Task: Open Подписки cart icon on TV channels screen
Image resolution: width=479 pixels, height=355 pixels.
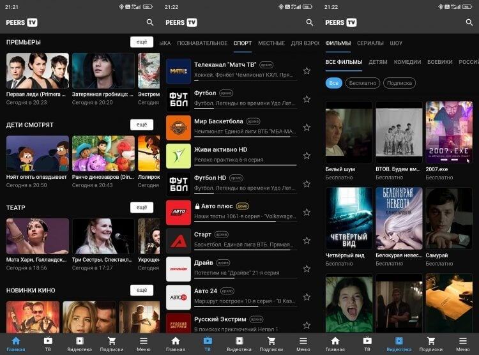Action: pos(271,341)
